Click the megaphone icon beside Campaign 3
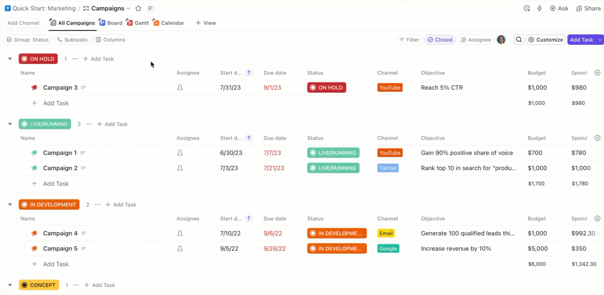This screenshot has height=295, width=604. pos(34,87)
